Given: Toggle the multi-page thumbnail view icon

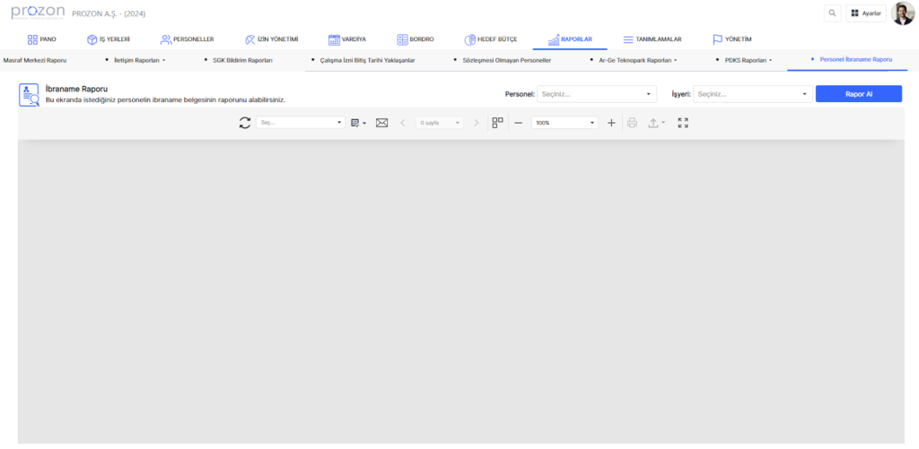Looking at the screenshot, I should tap(498, 123).
